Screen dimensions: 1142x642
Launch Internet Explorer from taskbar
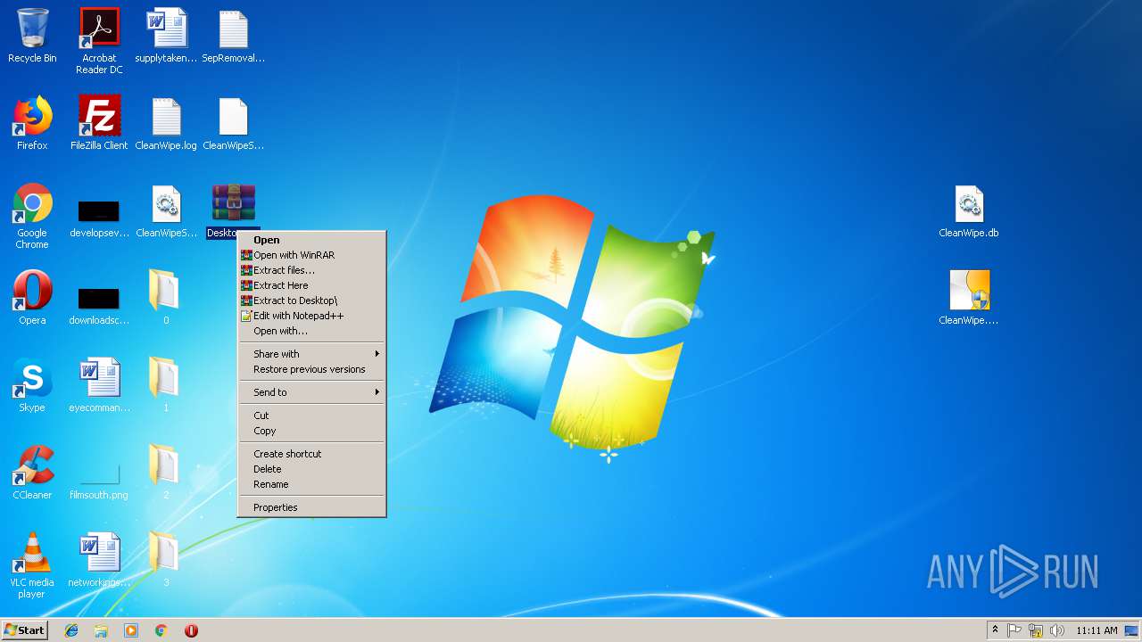[71, 630]
